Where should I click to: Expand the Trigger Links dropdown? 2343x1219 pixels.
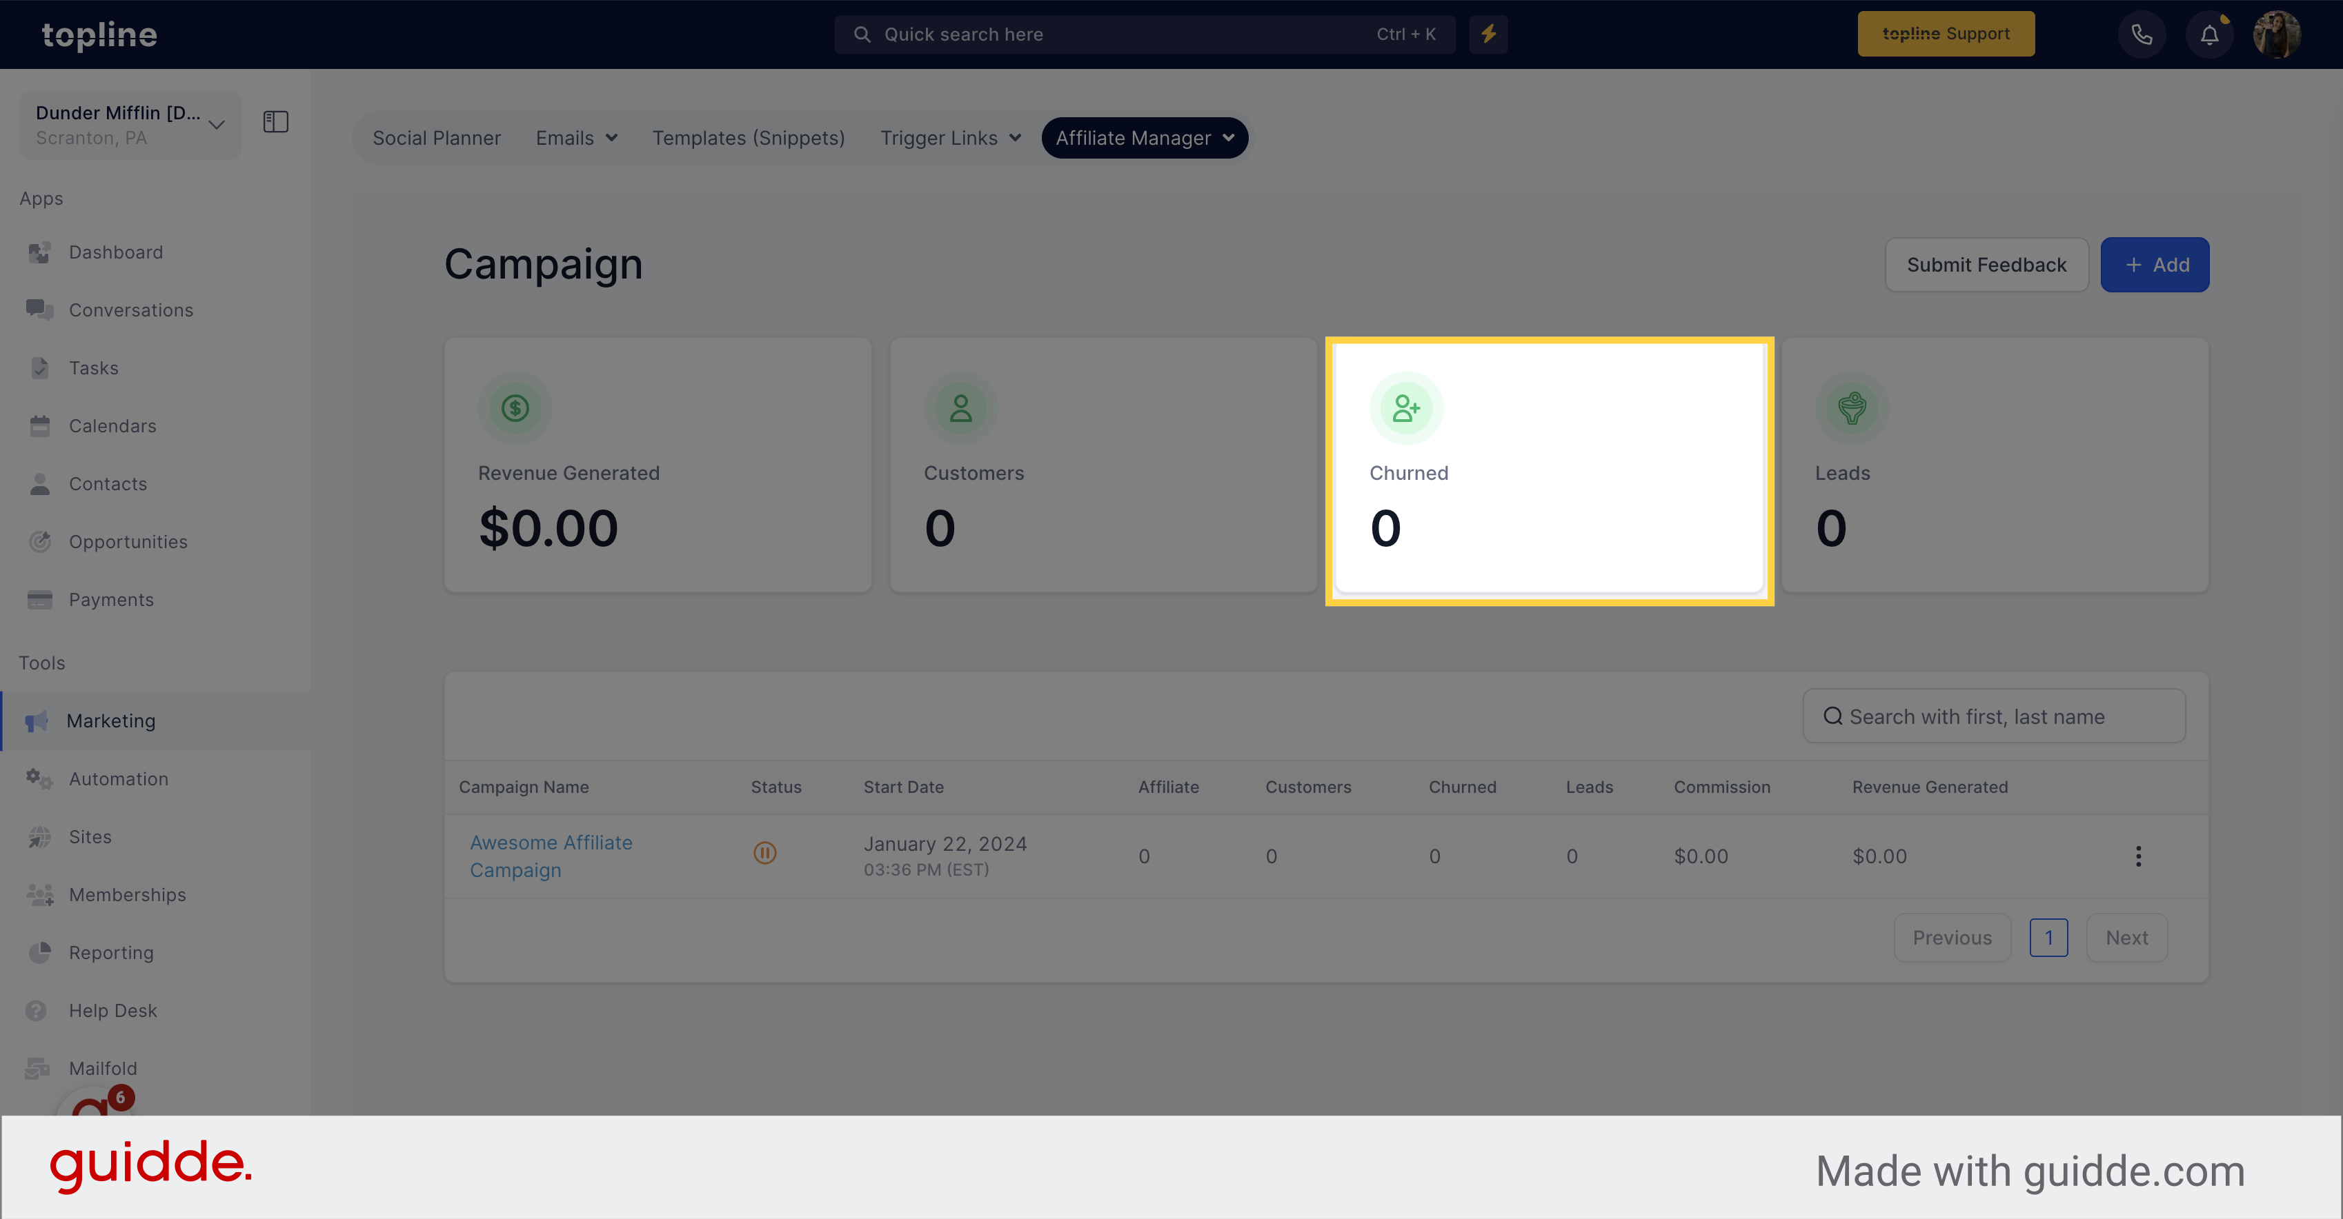951,138
